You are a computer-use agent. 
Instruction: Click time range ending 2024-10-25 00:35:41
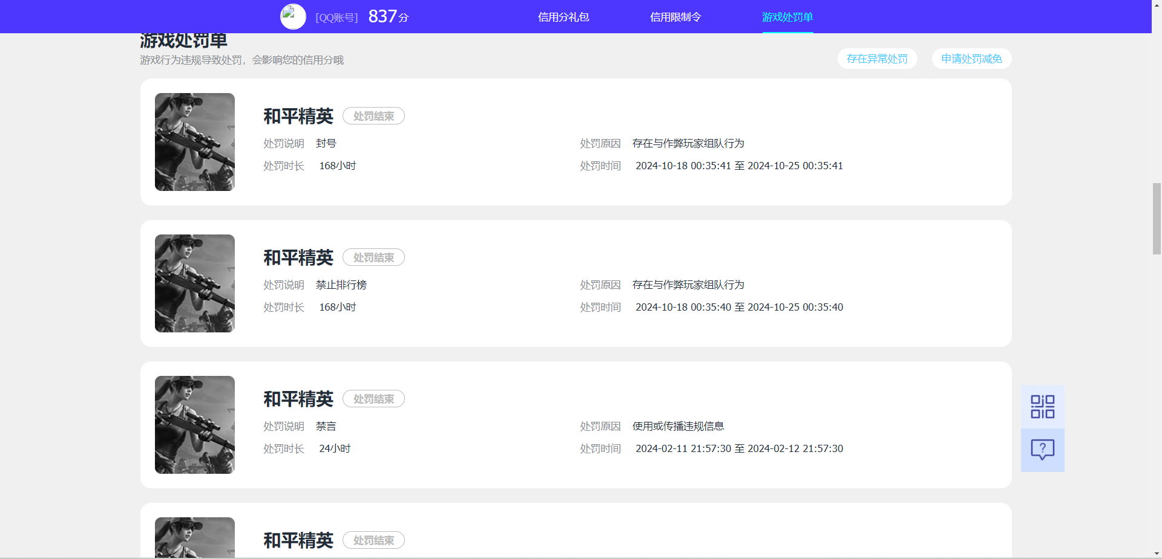[x=739, y=166]
